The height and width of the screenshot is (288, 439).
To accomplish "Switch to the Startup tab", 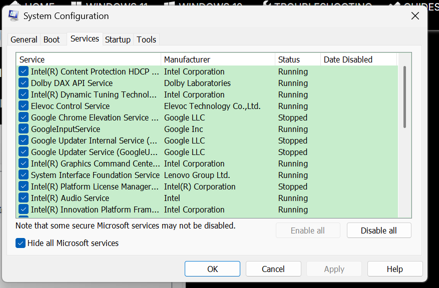I will [x=118, y=39].
